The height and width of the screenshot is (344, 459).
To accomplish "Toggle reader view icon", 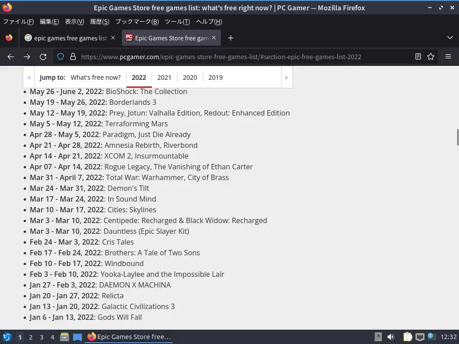I will [418, 57].
